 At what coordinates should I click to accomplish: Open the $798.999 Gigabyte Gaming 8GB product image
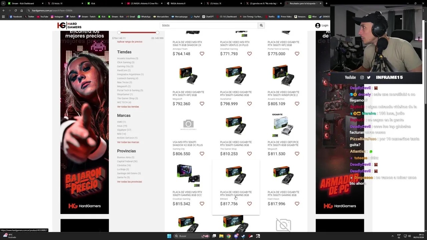click(x=236, y=76)
